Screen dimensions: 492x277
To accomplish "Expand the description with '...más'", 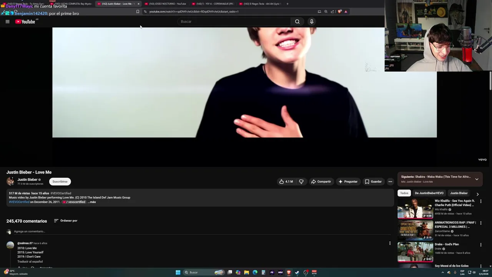I will pyautogui.click(x=92, y=202).
